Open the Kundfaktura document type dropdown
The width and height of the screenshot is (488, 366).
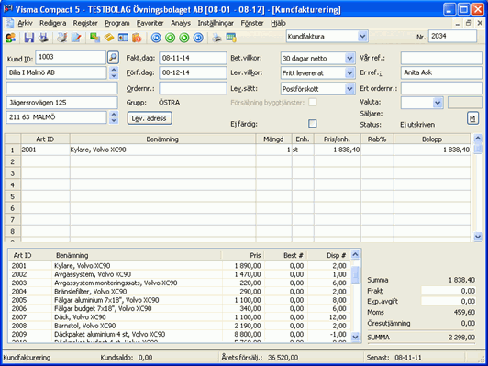point(362,37)
